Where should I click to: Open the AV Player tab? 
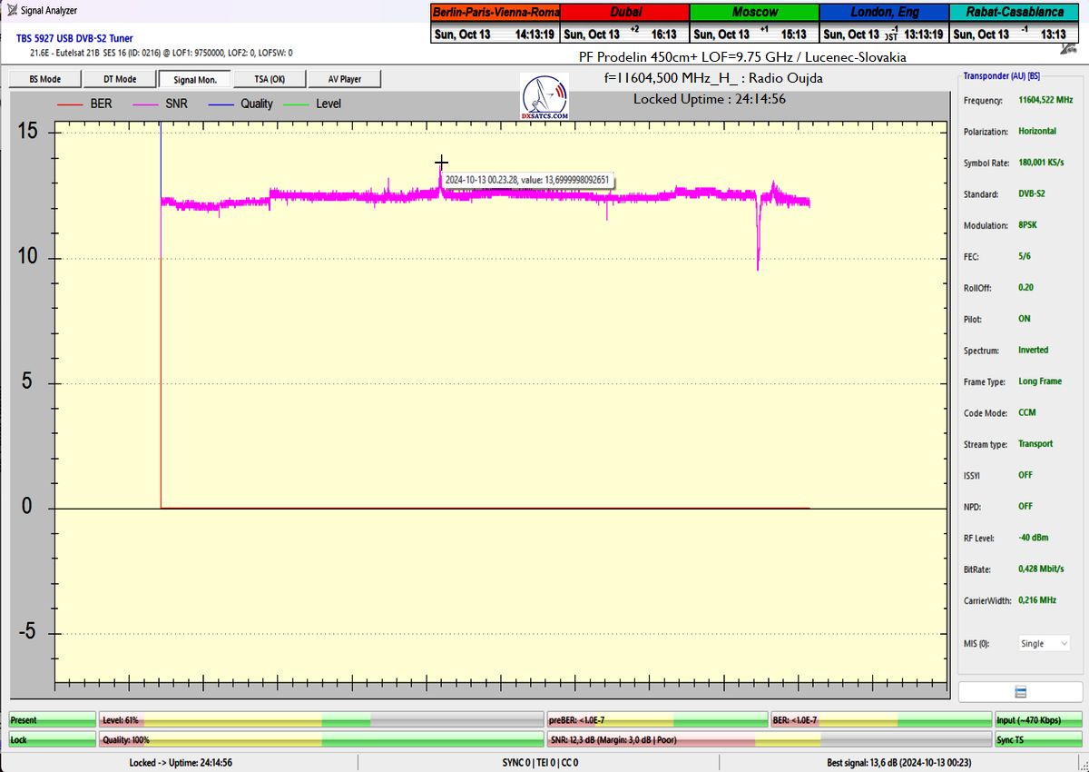point(344,79)
